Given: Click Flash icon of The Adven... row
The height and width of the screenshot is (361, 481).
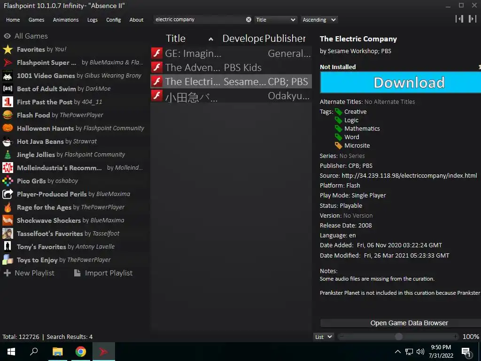Looking at the screenshot, I should click(157, 67).
